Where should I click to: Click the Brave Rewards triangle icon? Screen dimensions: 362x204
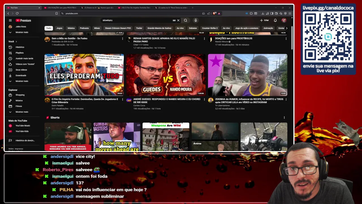tap(219, 13)
